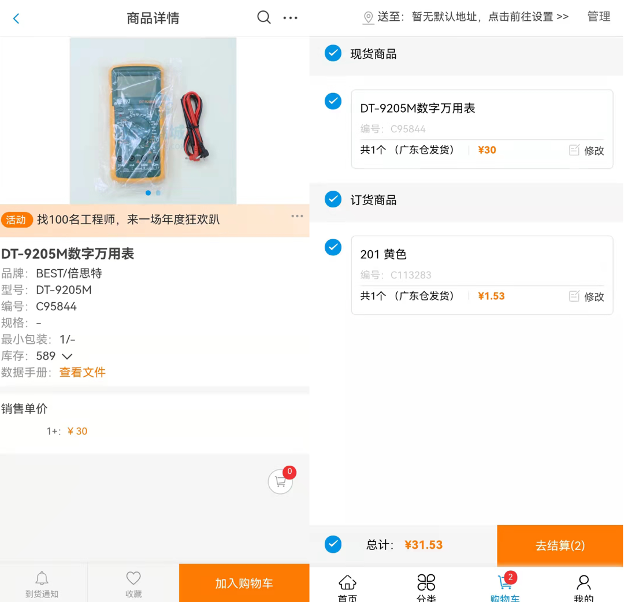
Task: Uncheck the 订货商品 group checkbox
Action: pos(333,199)
